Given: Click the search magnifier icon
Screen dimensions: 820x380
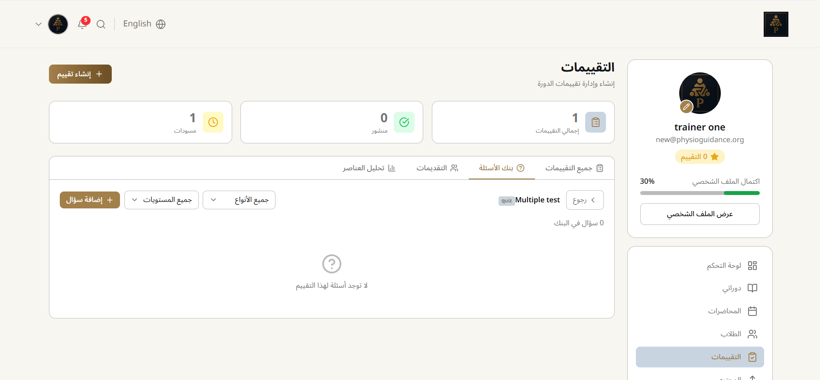Looking at the screenshot, I should (x=101, y=24).
